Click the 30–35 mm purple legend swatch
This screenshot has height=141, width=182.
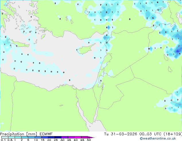click(64, 137)
